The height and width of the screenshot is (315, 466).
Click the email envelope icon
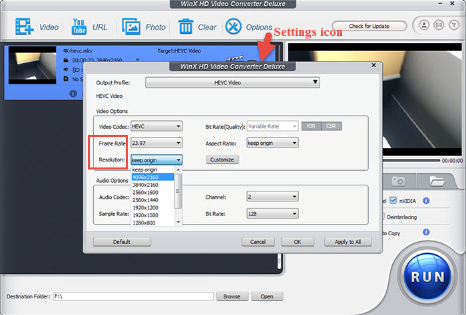[437, 26]
